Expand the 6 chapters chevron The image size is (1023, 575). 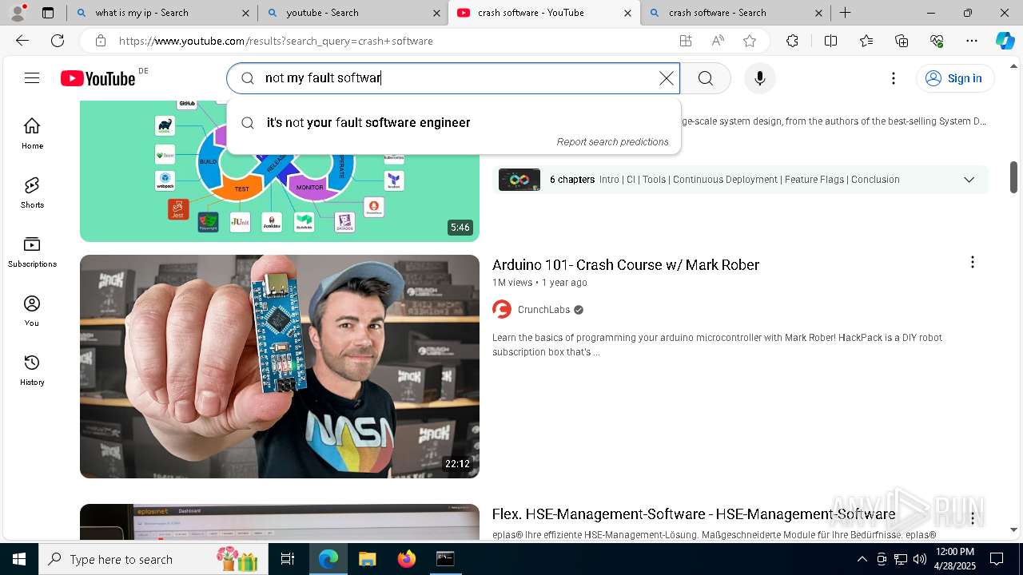(969, 180)
